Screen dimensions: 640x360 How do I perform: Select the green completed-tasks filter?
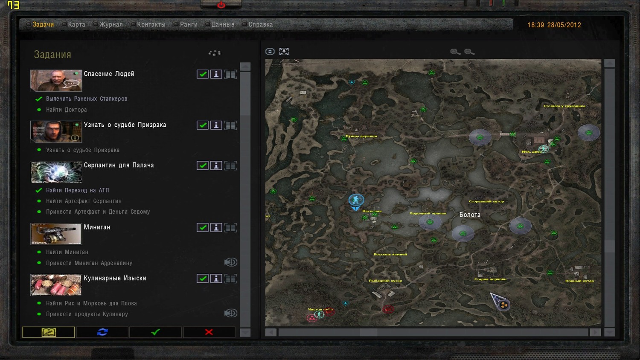pyautogui.click(x=156, y=332)
